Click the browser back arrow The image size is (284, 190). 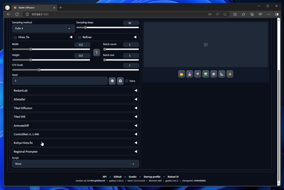[8, 14]
